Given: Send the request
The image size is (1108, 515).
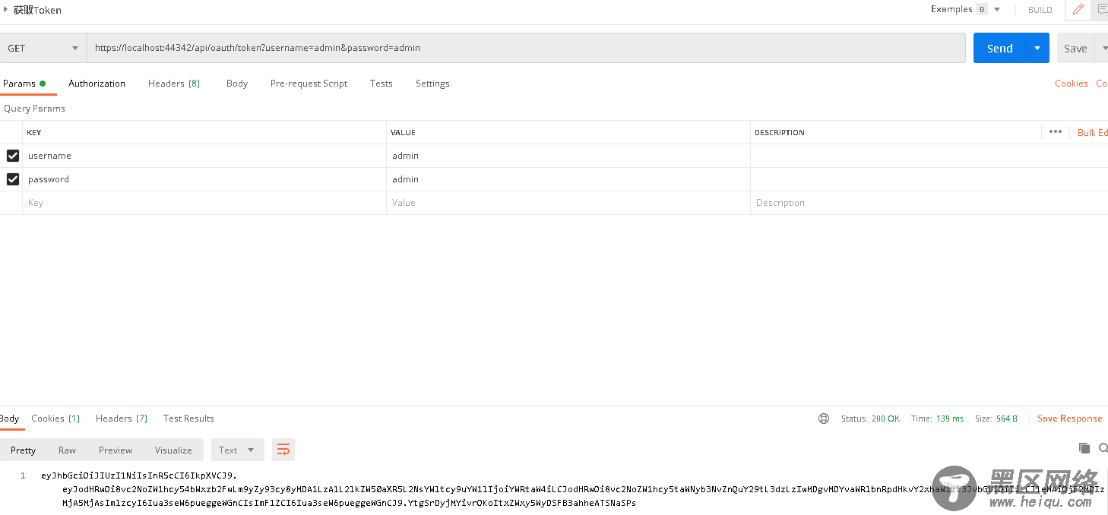Looking at the screenshot, I should coord(999,48).
